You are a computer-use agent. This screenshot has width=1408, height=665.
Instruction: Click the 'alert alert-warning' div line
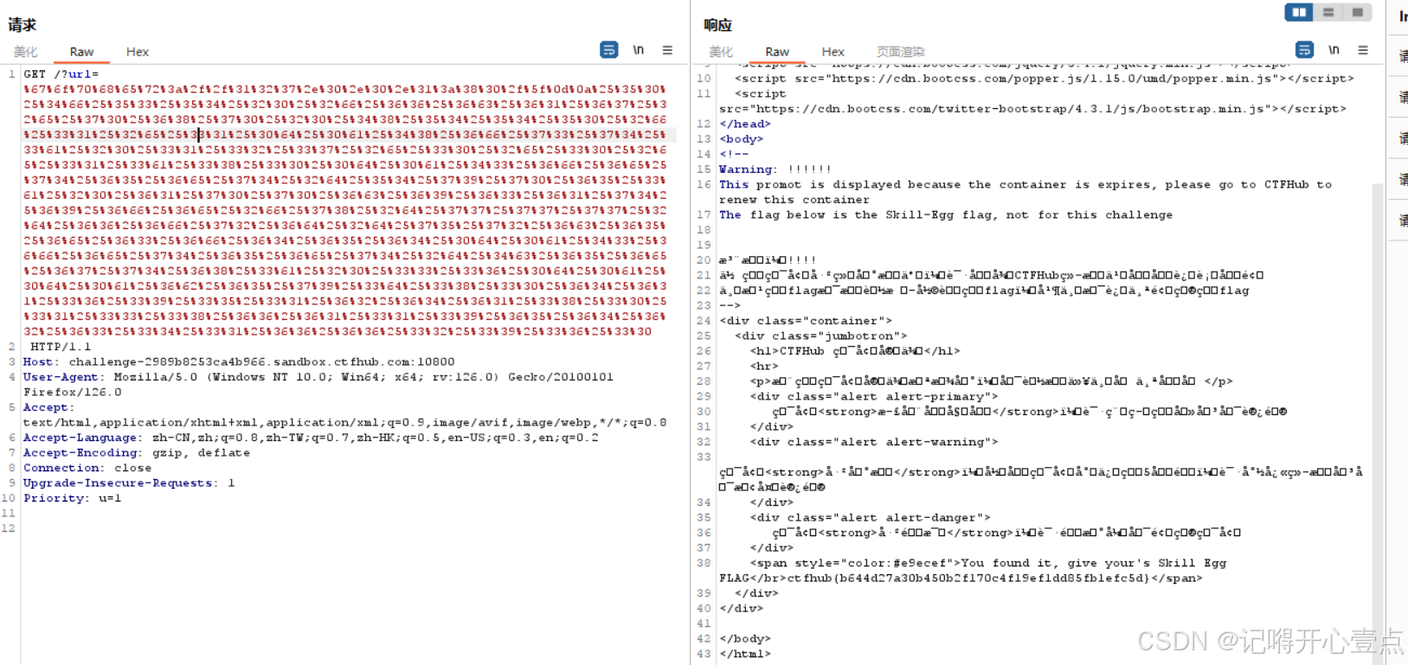874,442
